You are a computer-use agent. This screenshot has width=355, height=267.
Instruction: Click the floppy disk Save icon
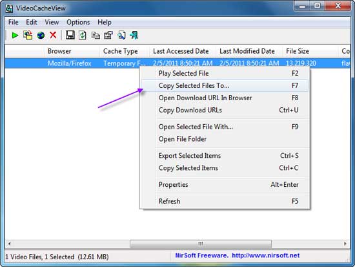tap(70, 35)
